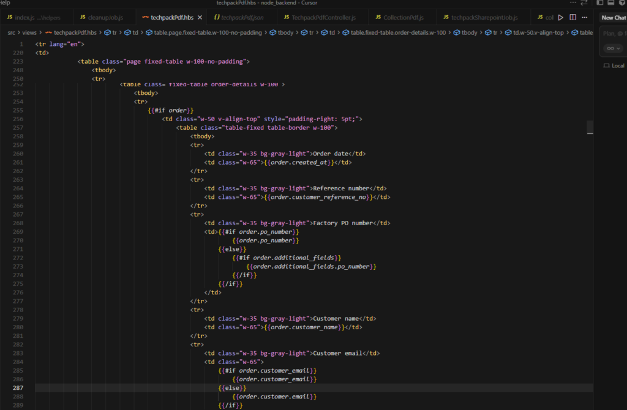627x410 pixels.
Task: Run the file using the Play button
Action: [559, 17]
